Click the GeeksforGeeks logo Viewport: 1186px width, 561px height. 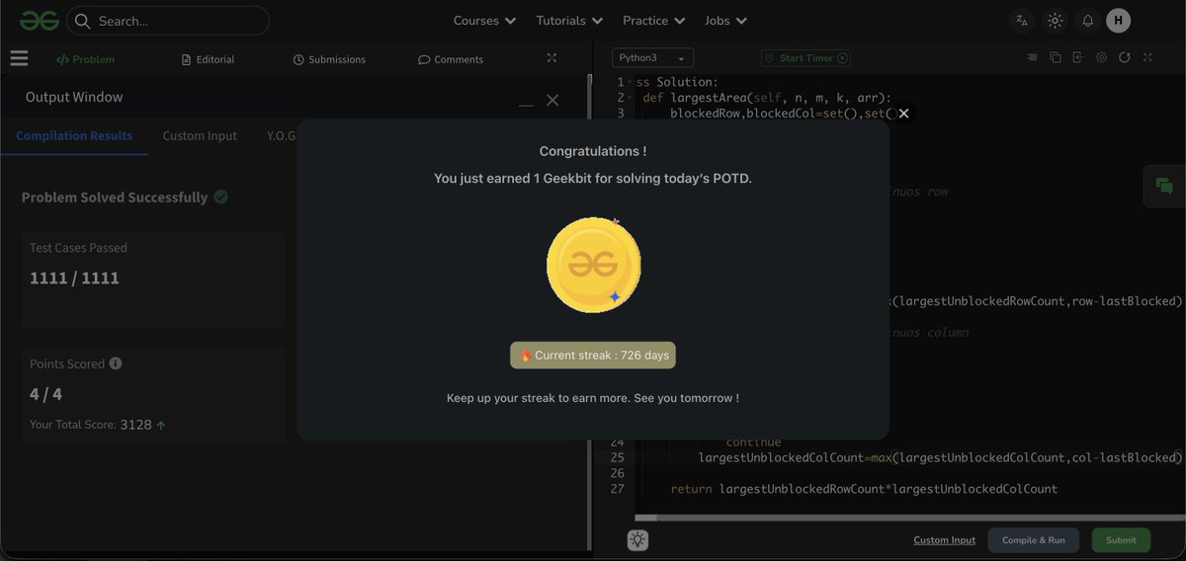(x=39, y=21)
